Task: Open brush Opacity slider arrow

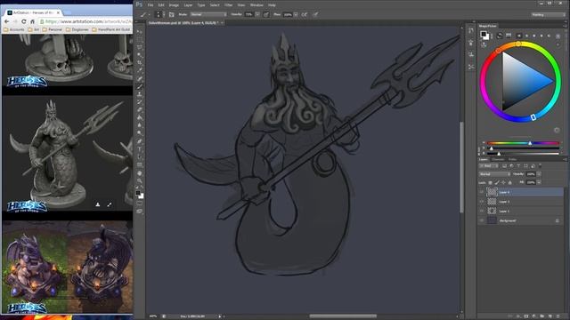Action: point(257,14)
